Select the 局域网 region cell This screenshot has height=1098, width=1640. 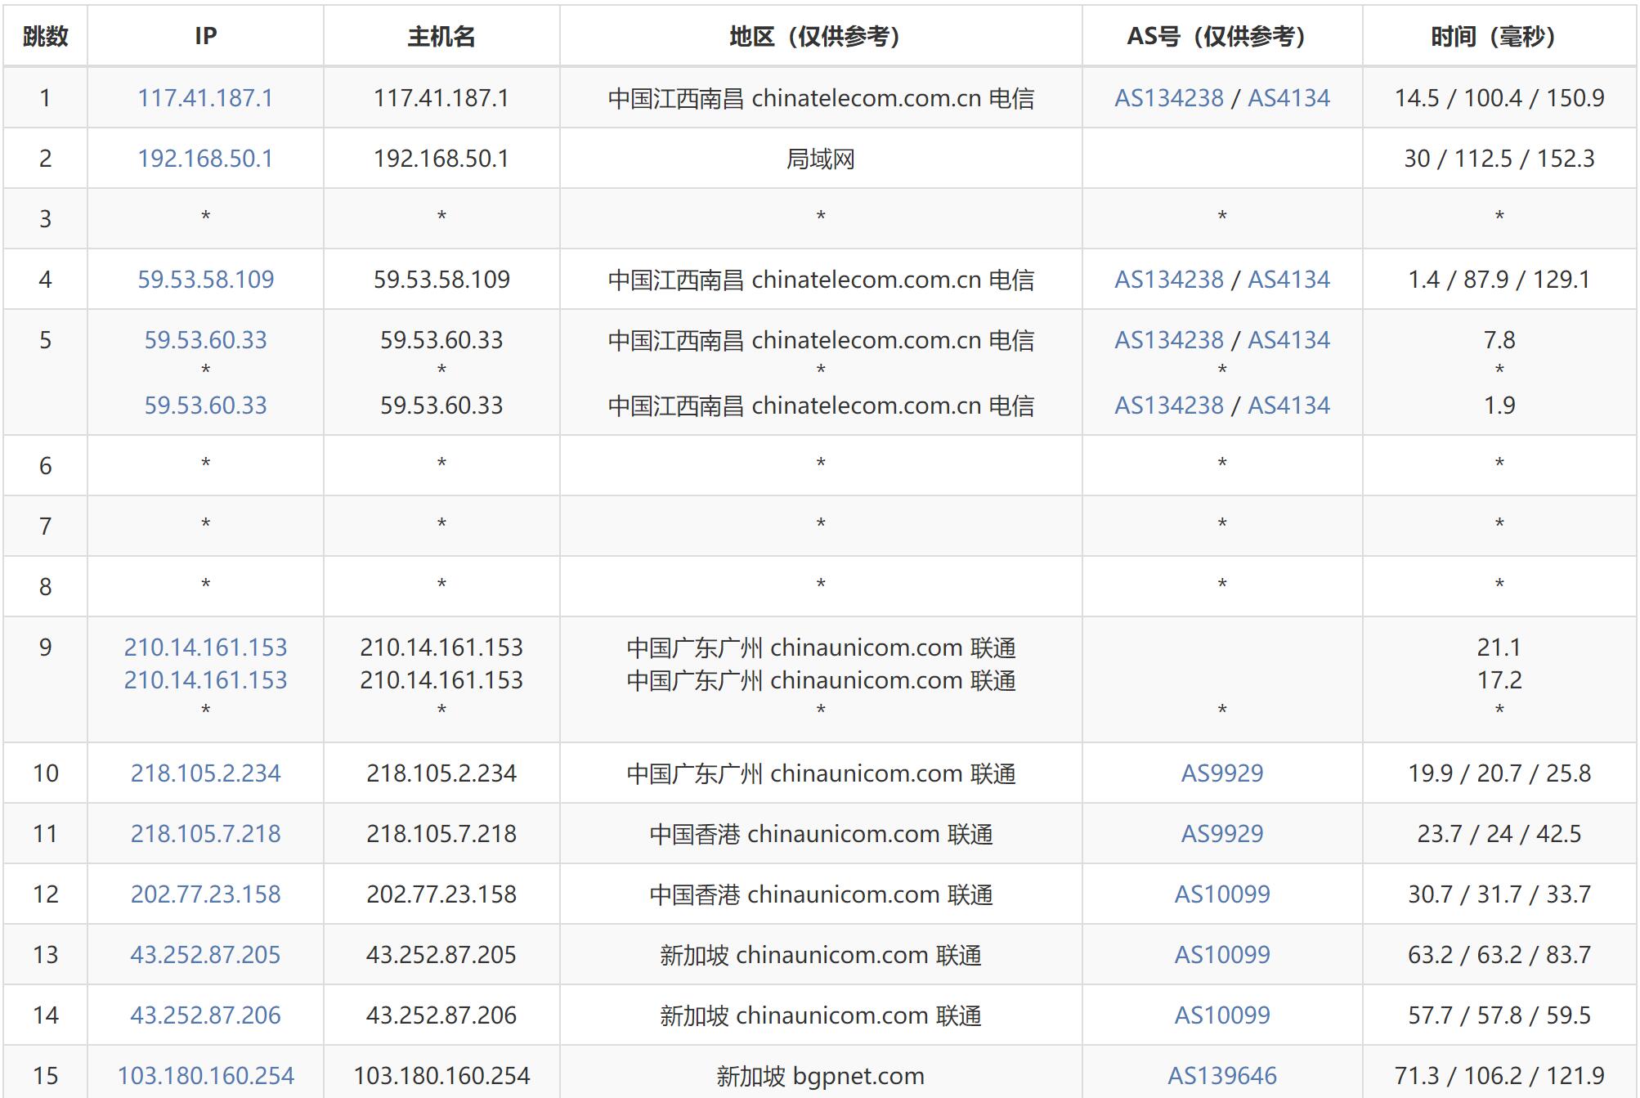pyautogui.click(x=821, y=159)
